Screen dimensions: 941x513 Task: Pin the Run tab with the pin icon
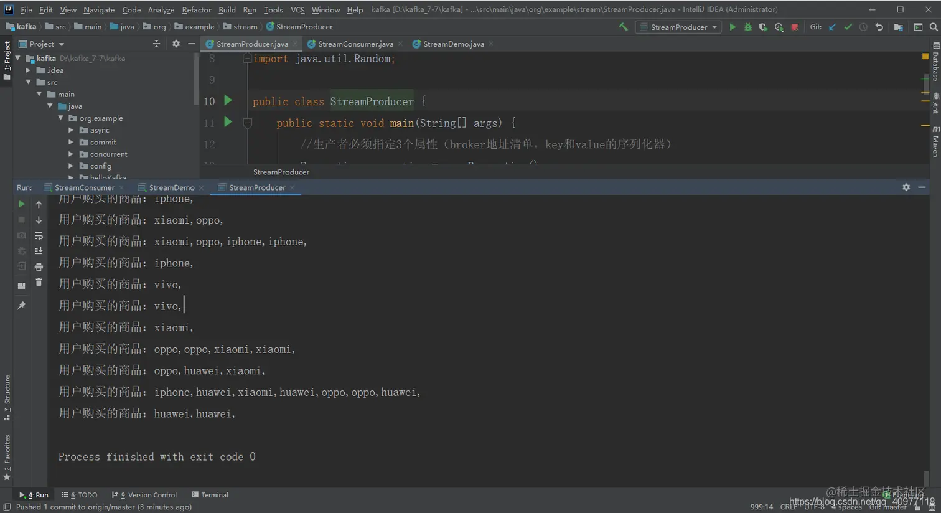(x=22, y=305)
